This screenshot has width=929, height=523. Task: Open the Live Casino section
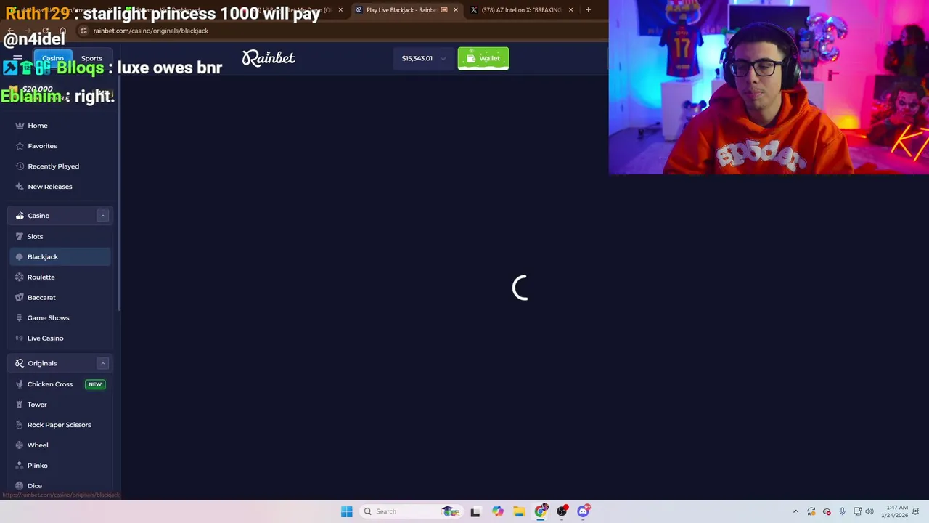45,338
